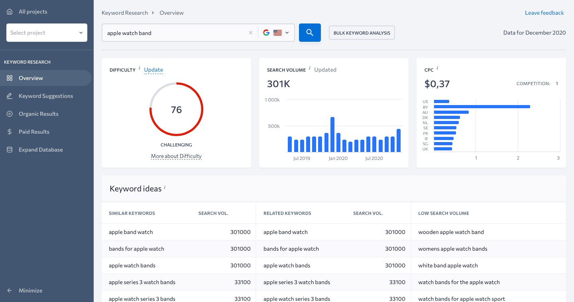Viewport: 574px width, 302px height.
Task: Click the 301K search volume value
Action: [x=279, y=84]
